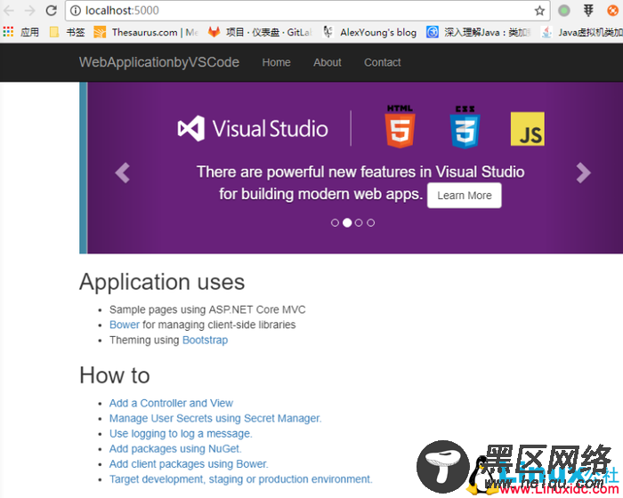
Task: Select the active second carousel dot
Action: (347, 223)
